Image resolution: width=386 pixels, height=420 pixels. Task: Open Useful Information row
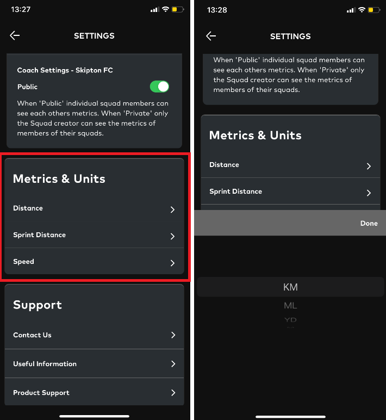94,364
